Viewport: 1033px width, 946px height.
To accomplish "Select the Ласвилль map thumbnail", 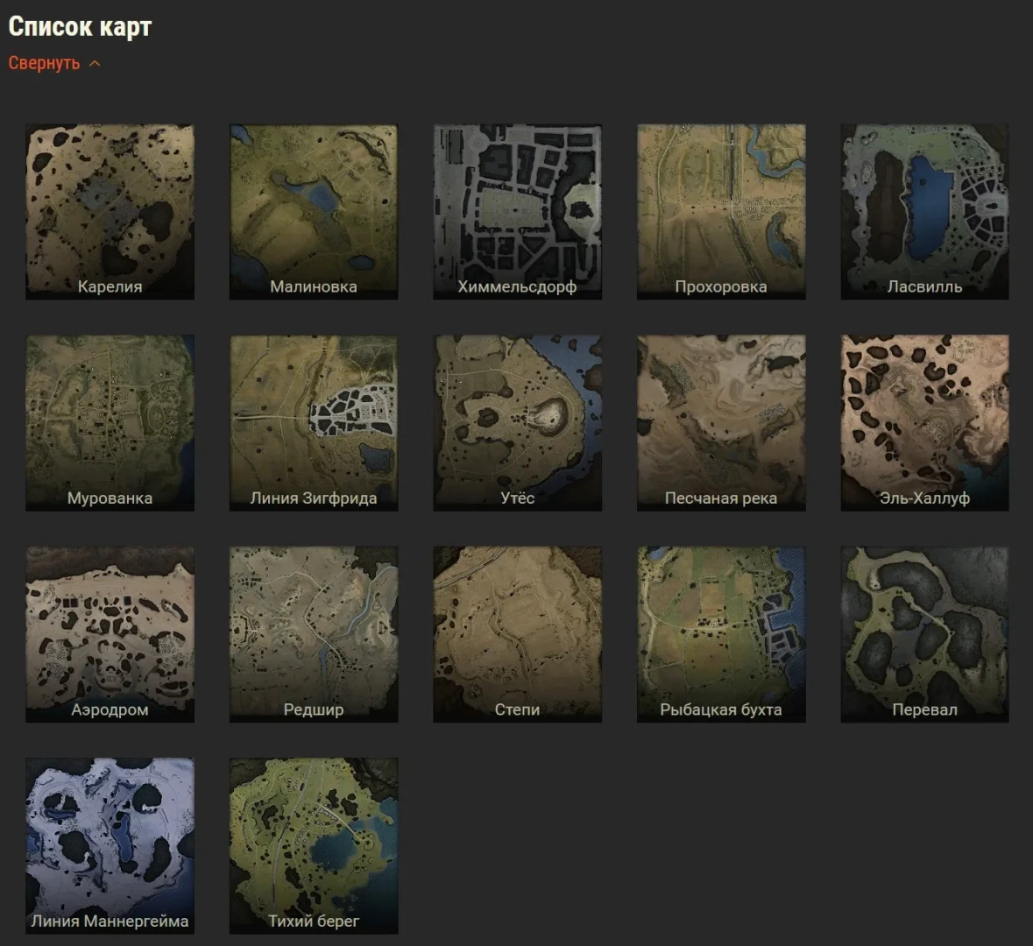I will [925, 211].
